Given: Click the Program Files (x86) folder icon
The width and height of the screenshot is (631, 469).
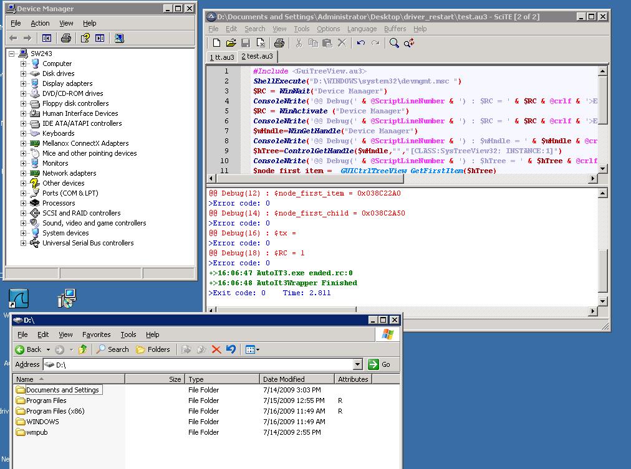Looking at the screenshot, I should [x=21, y=411].
